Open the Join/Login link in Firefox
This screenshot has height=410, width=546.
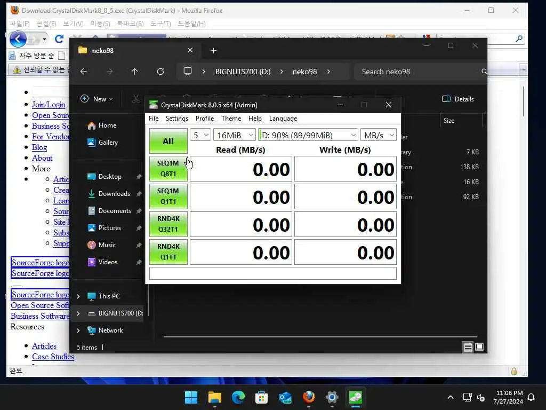(49, 105)
